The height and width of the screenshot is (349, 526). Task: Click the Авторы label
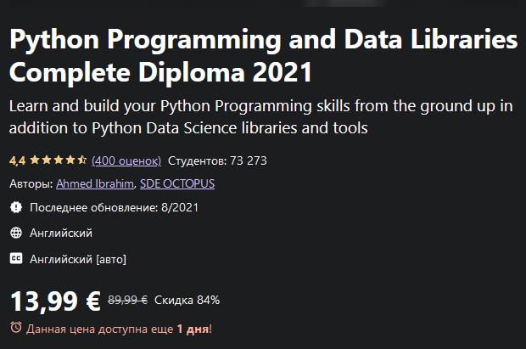pos(31,183)
